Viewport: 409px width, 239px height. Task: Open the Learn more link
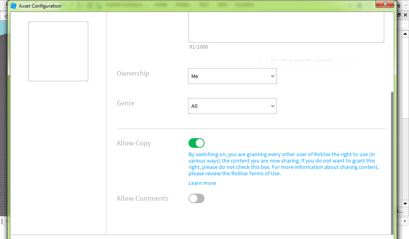(x=202, y=183)
